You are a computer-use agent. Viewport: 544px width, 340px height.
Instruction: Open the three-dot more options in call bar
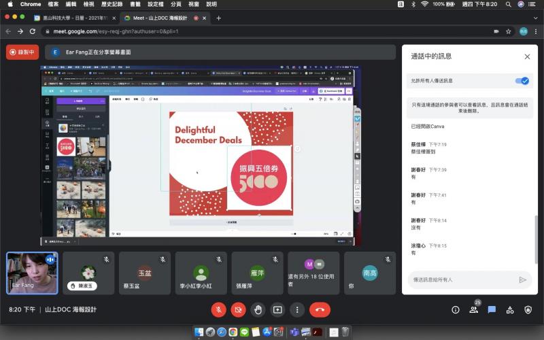(297, 310)
